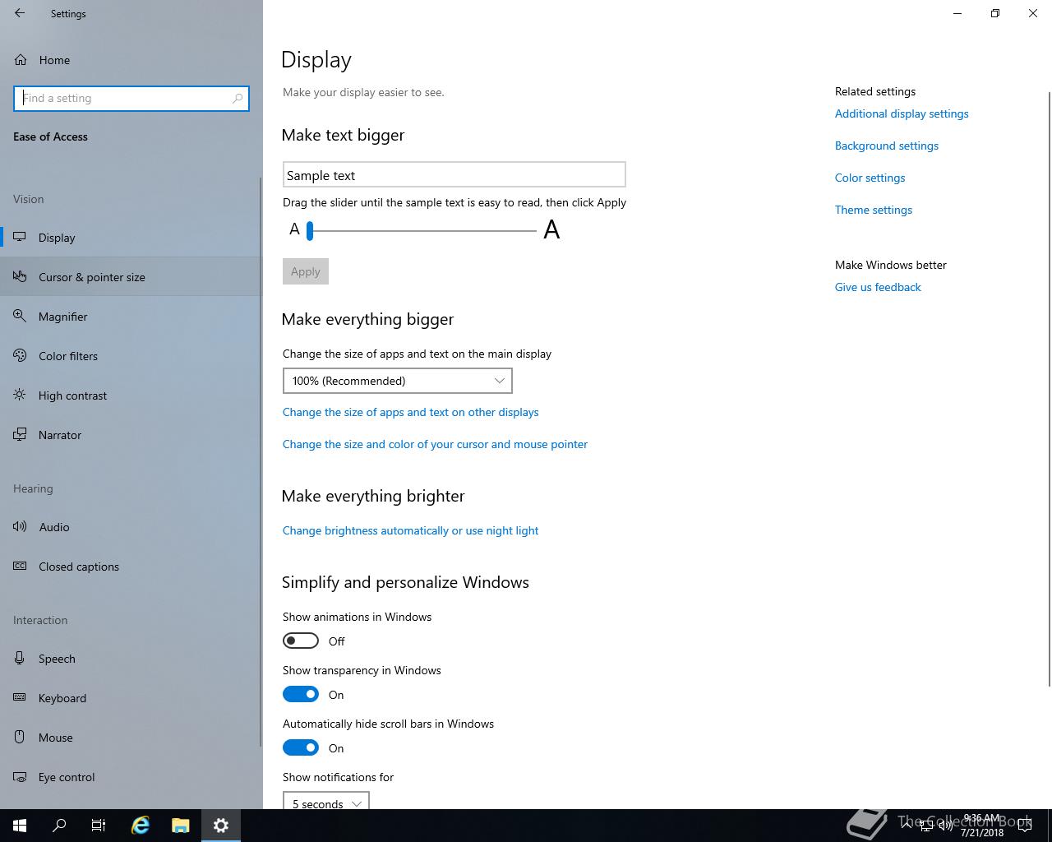Screen dimensions: 1052x842
Task: Toggle Automatically hide scroll bars in Windows
Action: (x=301, y=747)
